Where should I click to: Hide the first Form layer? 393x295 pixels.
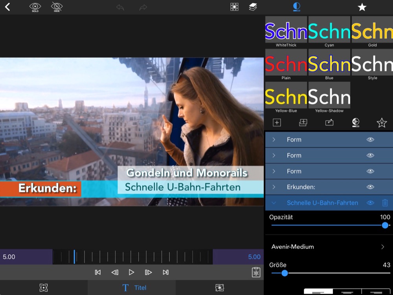pos(370,139)
